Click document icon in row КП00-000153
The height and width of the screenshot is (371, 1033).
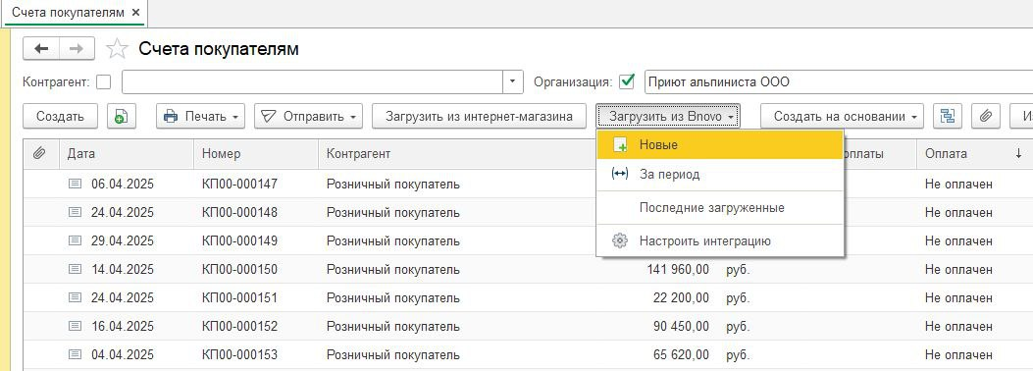pyautogui.click(x=76, y=354)
